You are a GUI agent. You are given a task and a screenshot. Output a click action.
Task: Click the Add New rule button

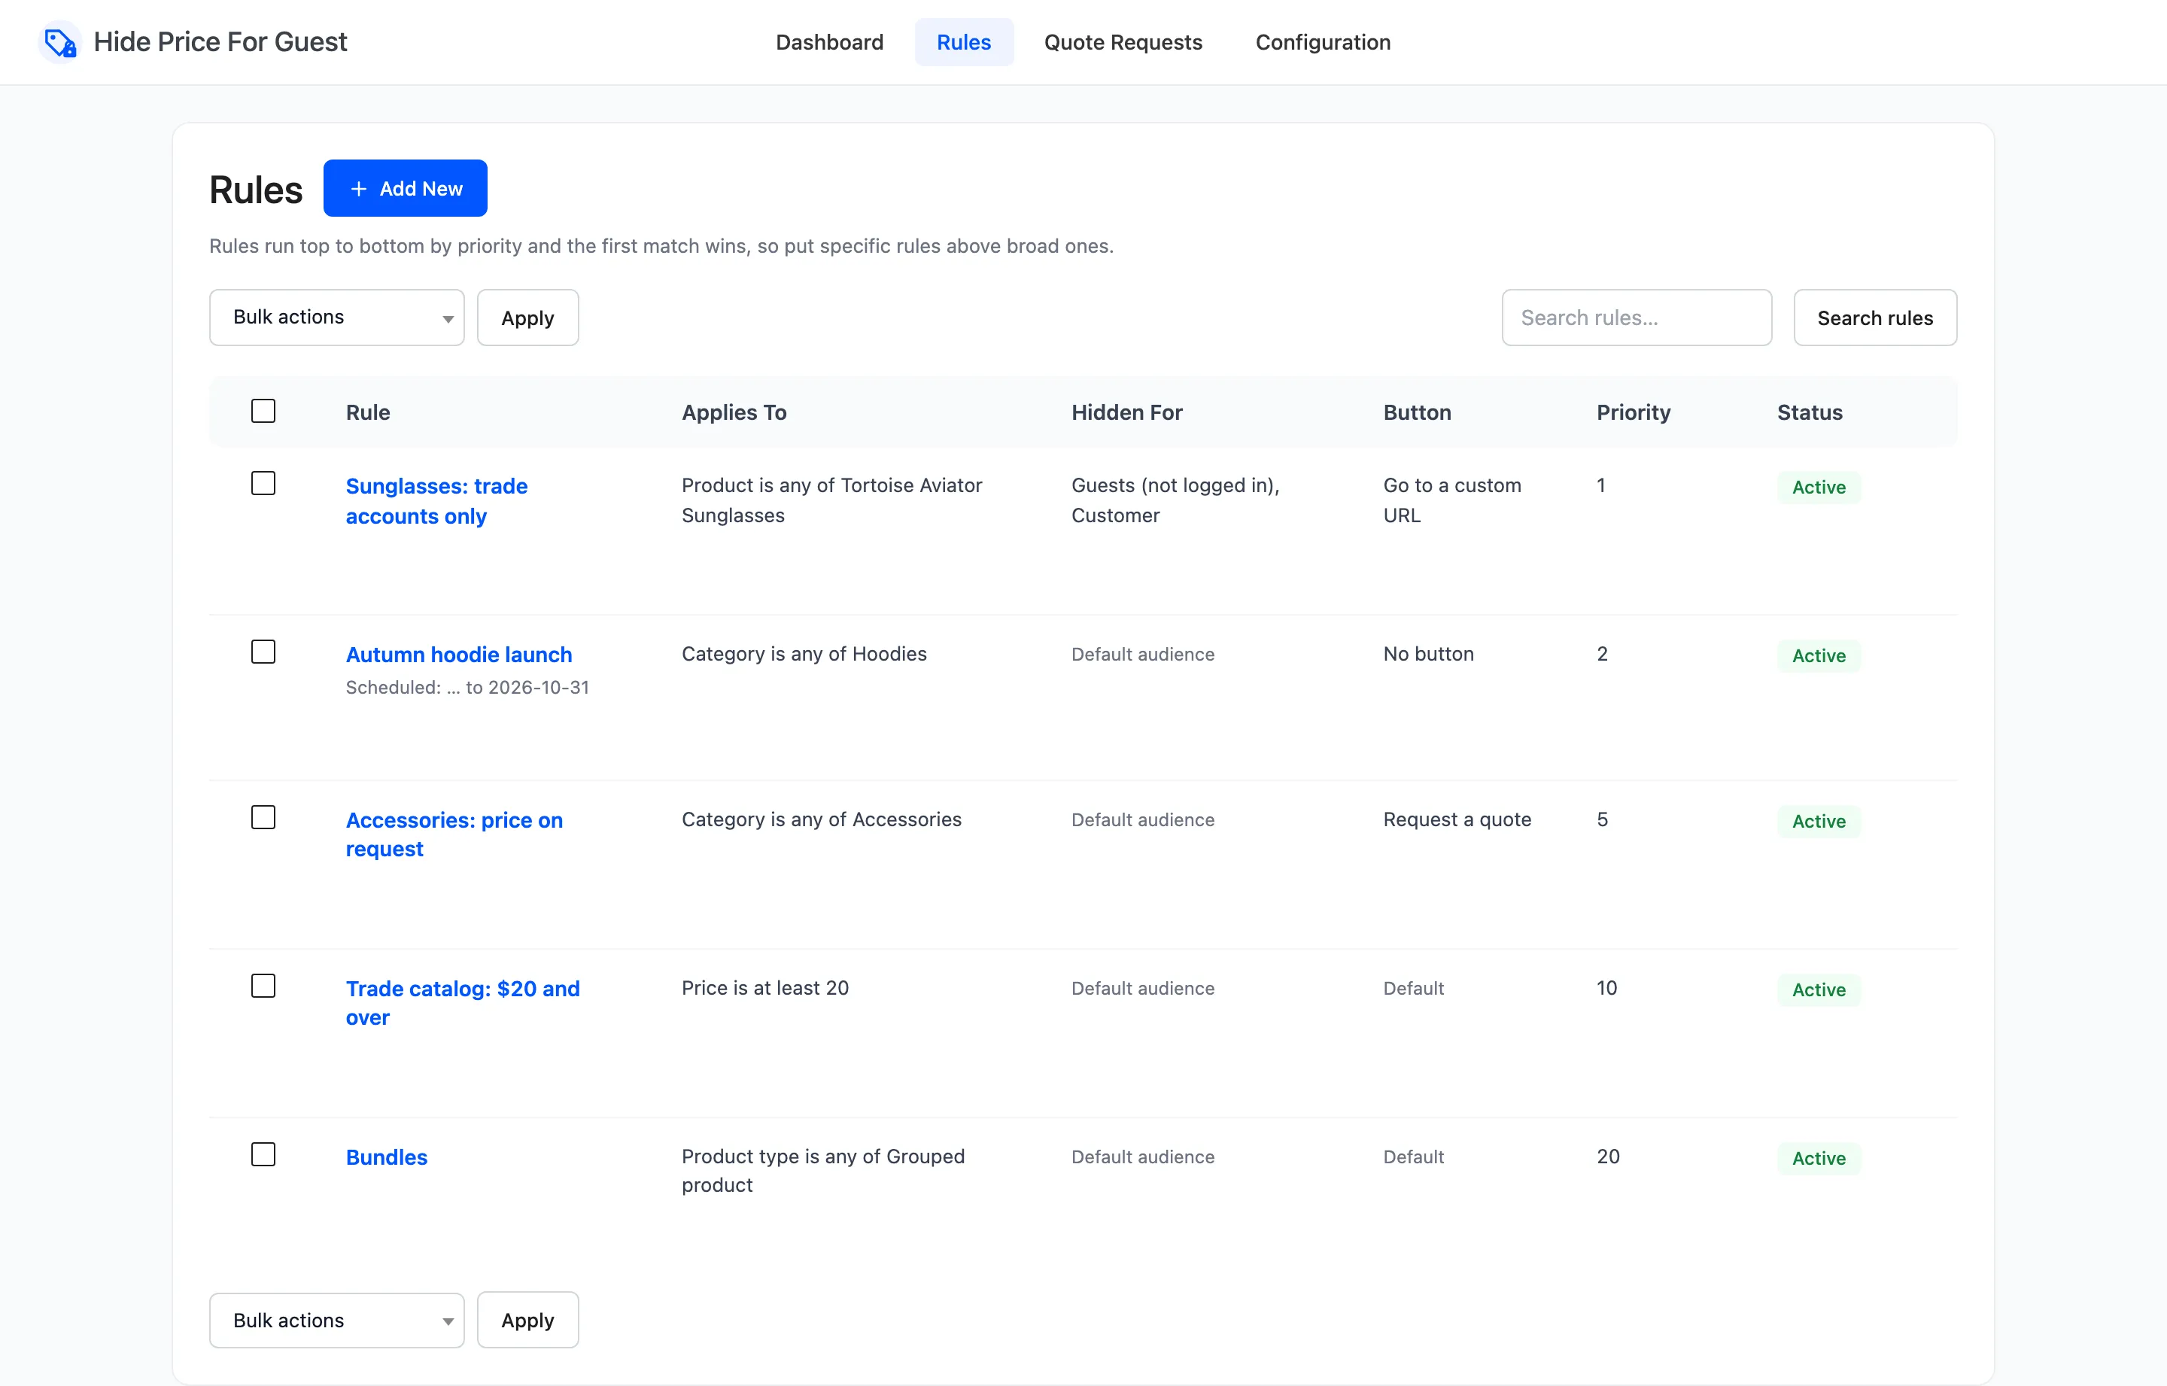[x=405, y=188]
